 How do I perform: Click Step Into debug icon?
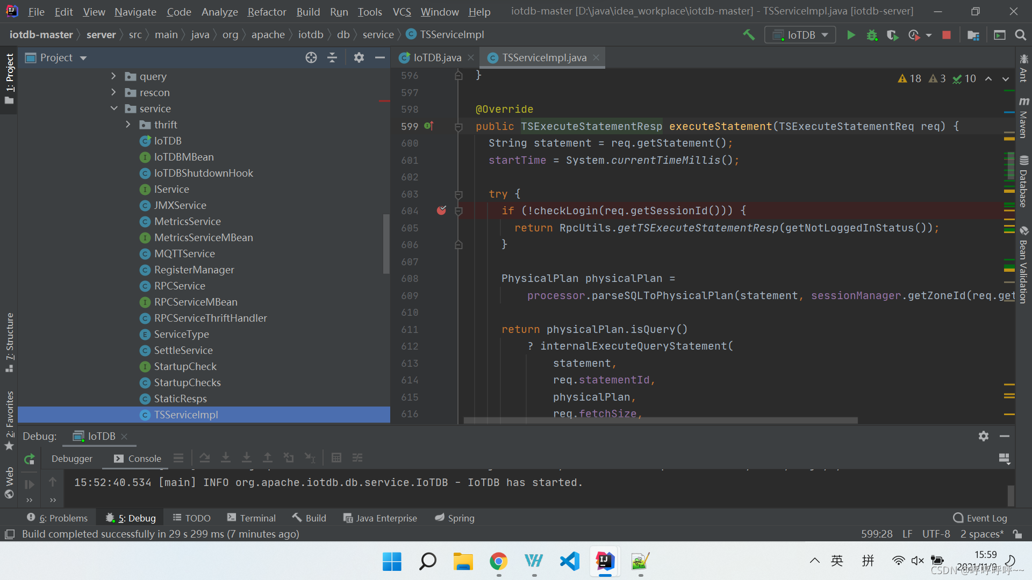click(226, 458)
